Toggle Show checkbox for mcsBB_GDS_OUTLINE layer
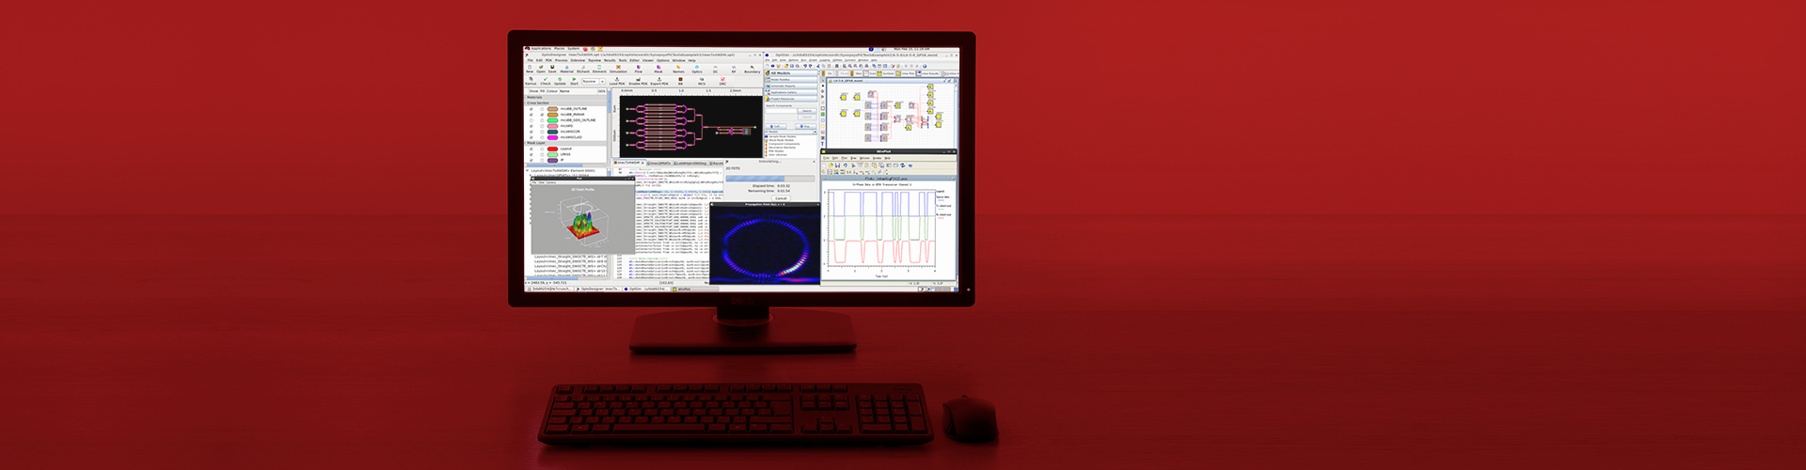This screenshot has height=470, width=1806. point(531,120)
